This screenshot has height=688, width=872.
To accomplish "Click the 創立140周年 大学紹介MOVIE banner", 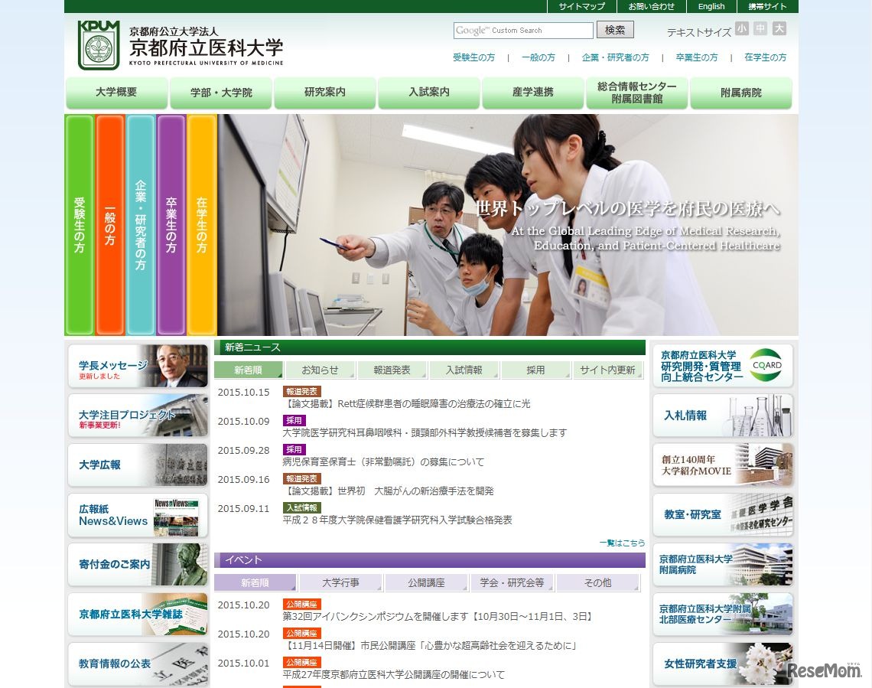I will click(722, 465).
